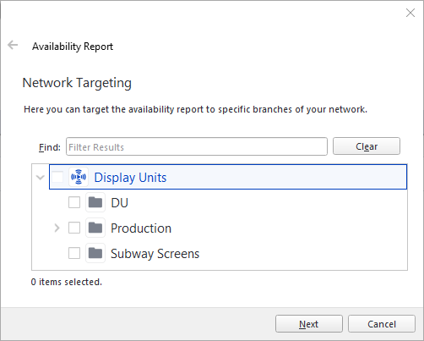Viewport: 424px width, 341px height.
Task: Focus the Filter Results find field
Action: click(x=197, y=146)
